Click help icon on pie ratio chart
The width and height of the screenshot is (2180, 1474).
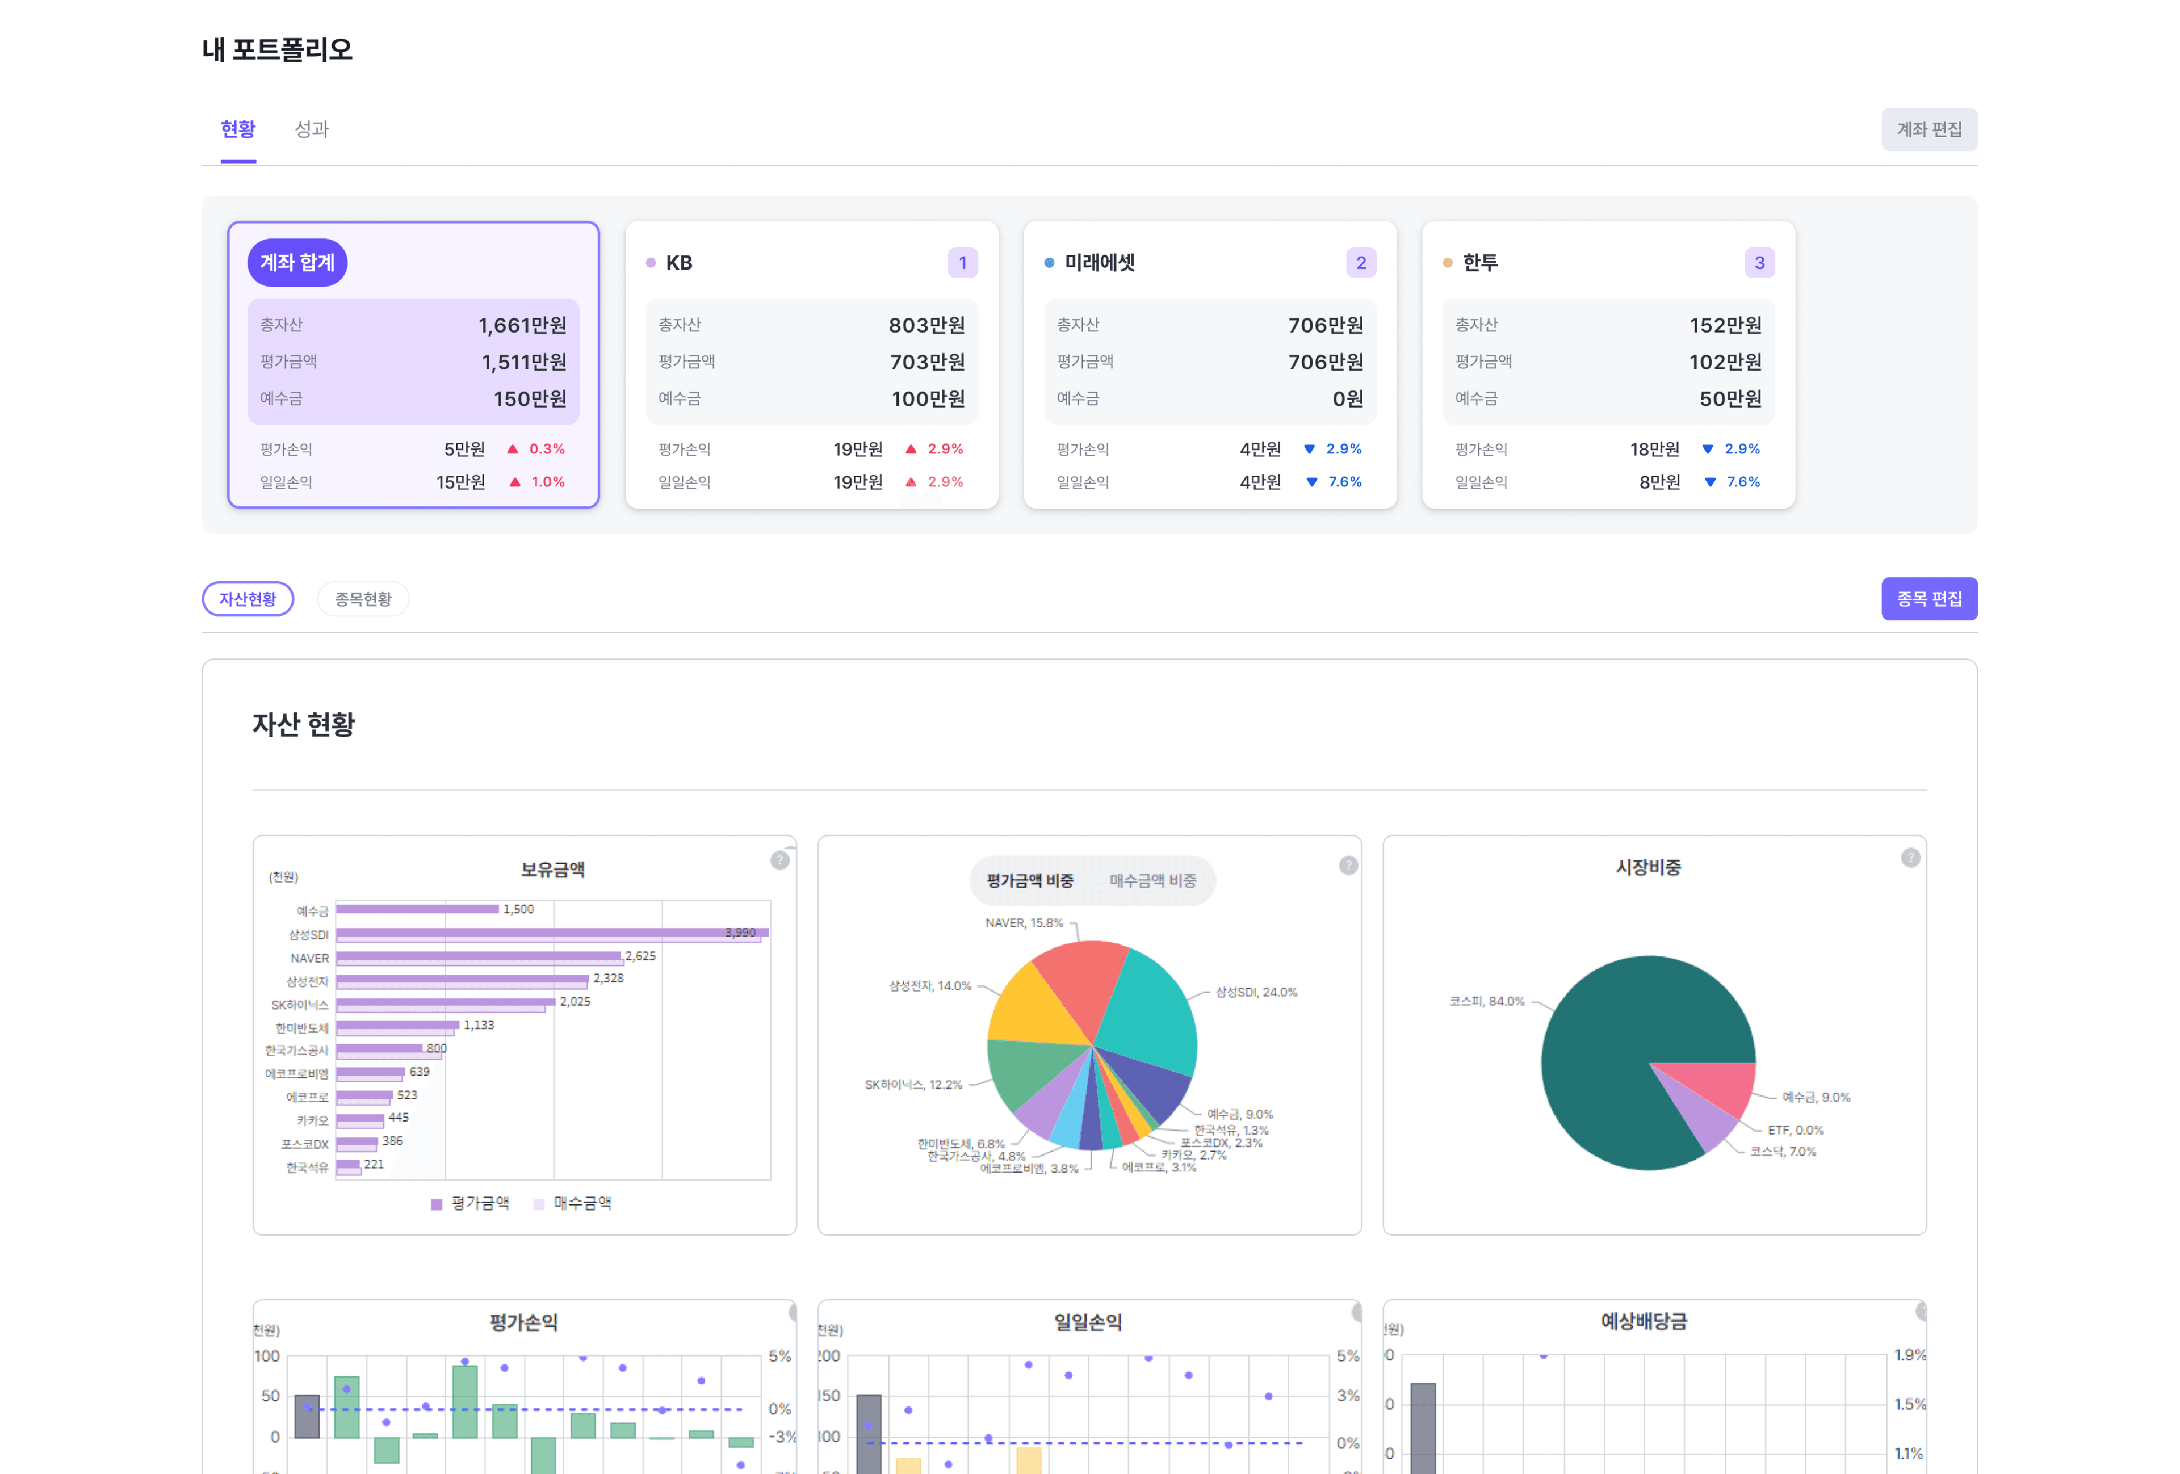[1348, 866]
